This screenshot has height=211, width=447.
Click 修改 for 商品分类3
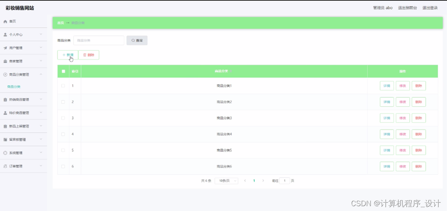point(403,118)
